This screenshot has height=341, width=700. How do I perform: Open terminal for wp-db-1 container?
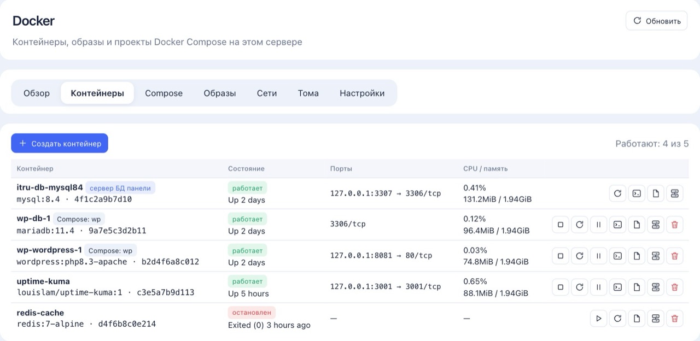[617, 225]
